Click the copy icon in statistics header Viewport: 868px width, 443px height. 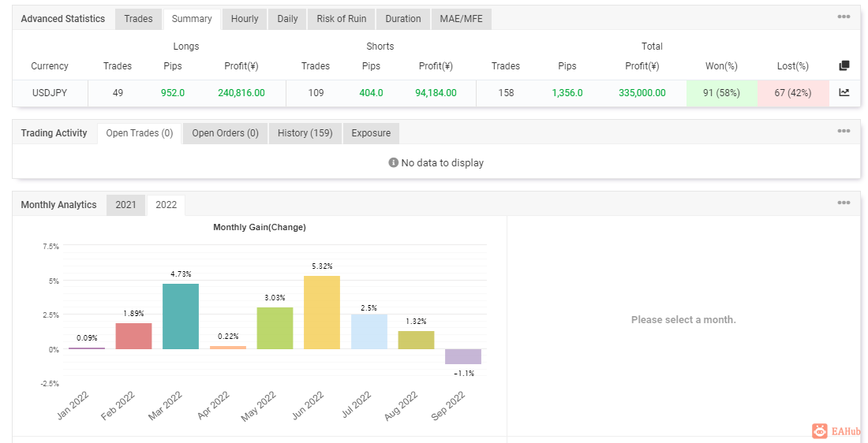tap(844, 66)
